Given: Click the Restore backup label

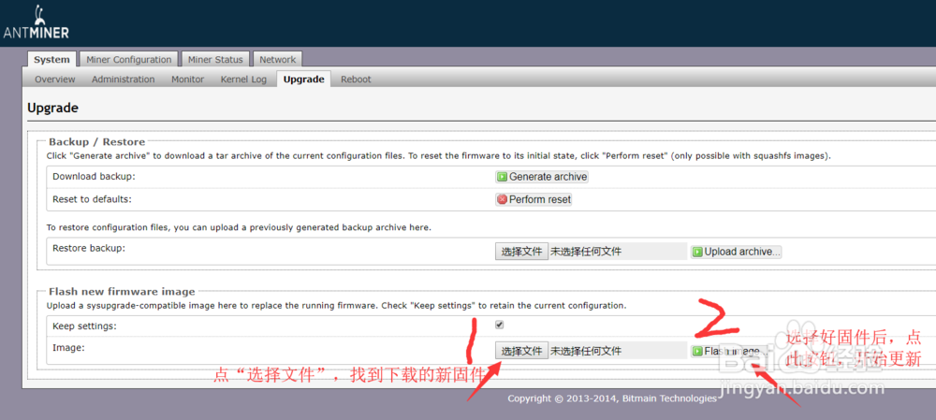Looking at the screenshot, I should (x=89, y=248).
